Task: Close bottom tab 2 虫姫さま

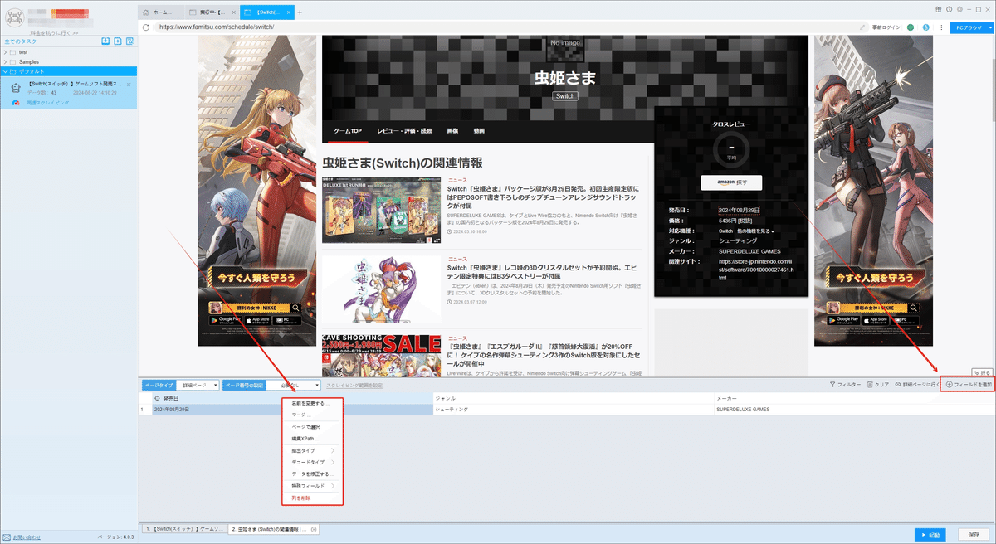Action: tap(314, 529)
